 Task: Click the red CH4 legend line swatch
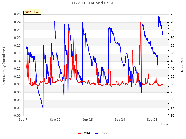pos(79,134)
